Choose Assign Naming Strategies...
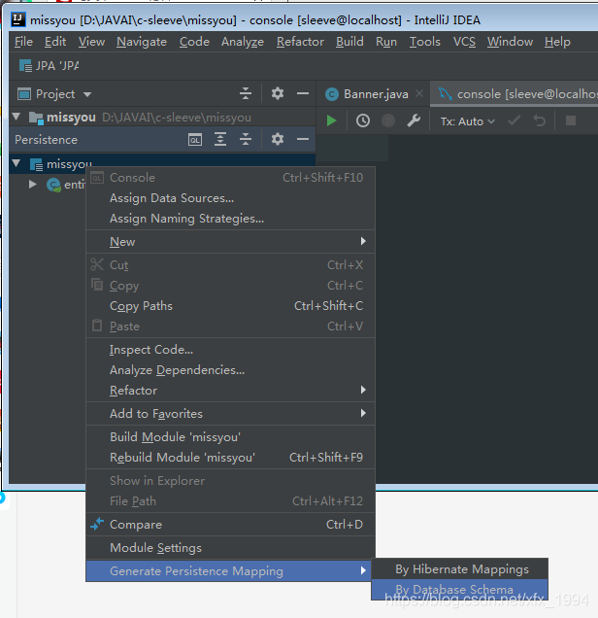This screenshot has height=618, width=598. click(231, 219)
